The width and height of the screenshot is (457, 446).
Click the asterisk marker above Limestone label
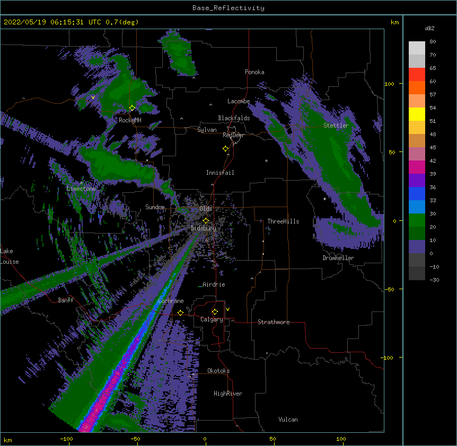[x=81, y=183]
